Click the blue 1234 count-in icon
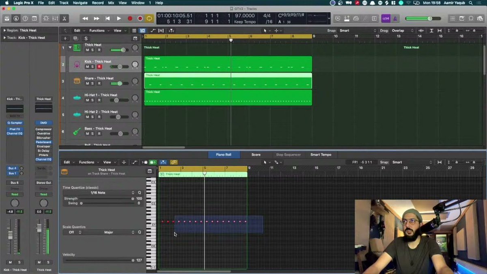 tap(385, 18)
